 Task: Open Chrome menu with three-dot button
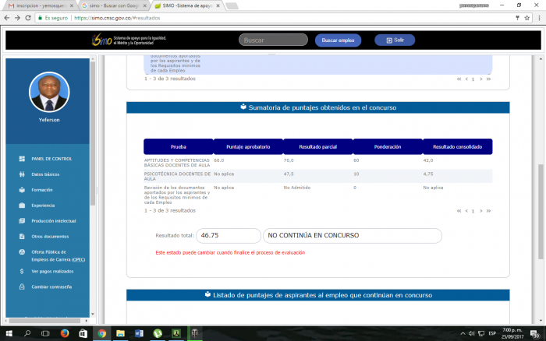(x=539, y=16)
